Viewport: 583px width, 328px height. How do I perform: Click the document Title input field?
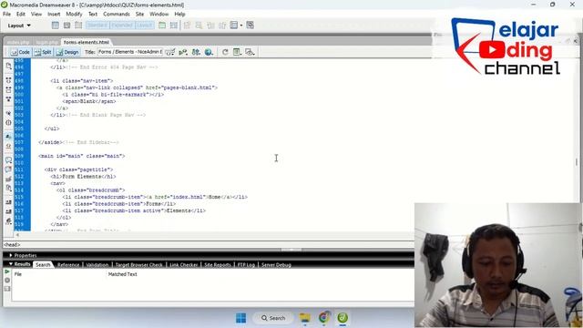point(129,52)
